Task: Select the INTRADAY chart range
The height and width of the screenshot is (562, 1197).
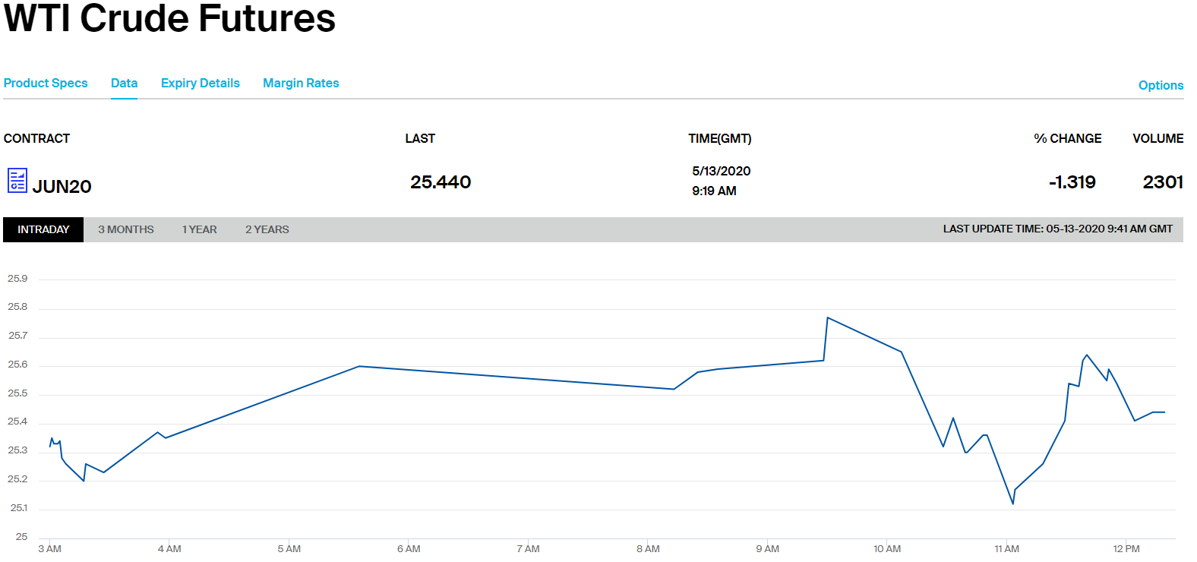Action: (43, 229)
